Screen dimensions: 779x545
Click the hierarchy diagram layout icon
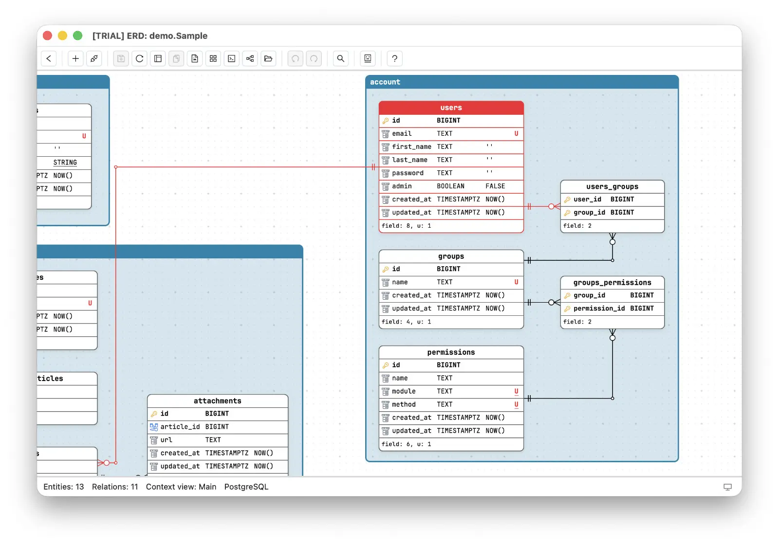click(x=250, y=58)
